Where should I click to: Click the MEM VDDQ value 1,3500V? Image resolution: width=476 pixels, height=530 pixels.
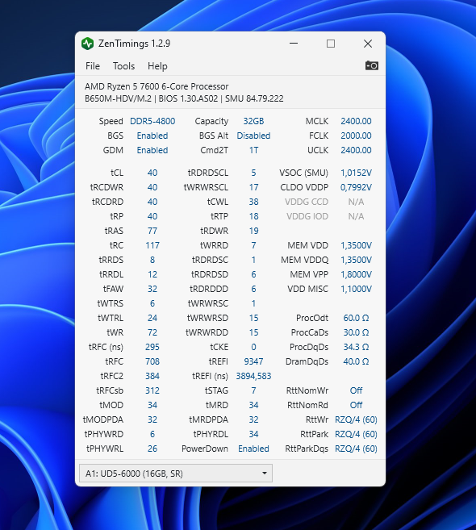(x=356, y=260)
